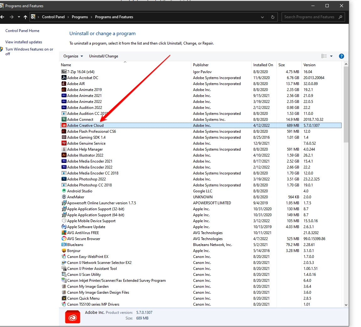Select Apple Mobile Device Support

click(201, 221)
